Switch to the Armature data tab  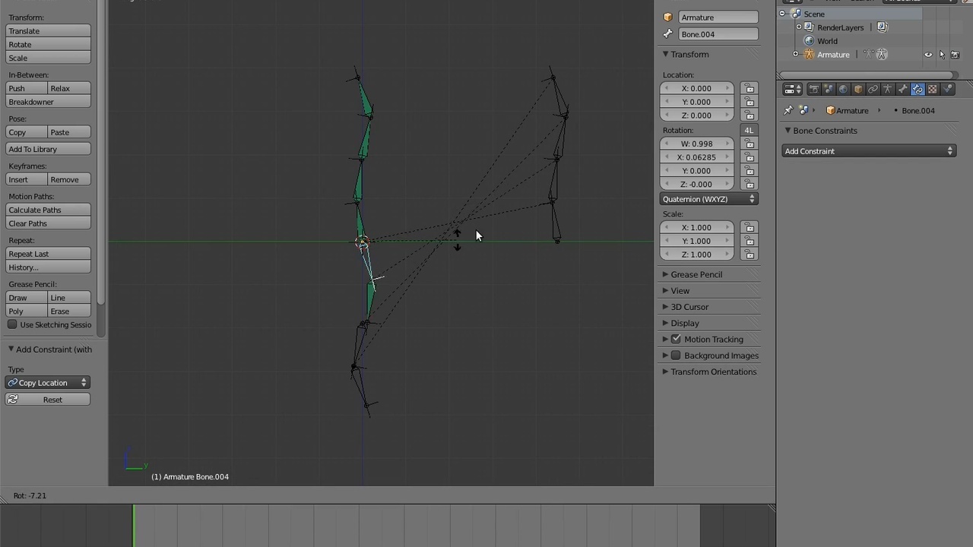point(887,89)
